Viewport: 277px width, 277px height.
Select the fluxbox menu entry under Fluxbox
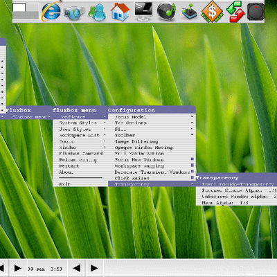click(29, 117)
